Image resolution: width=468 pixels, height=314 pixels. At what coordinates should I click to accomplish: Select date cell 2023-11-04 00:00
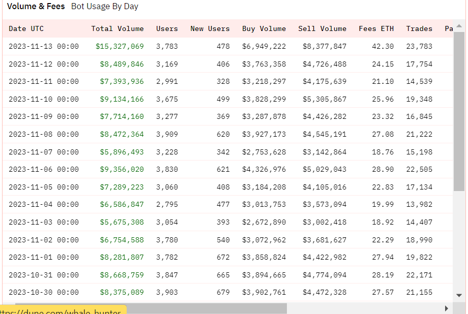(x=44, y=204)
